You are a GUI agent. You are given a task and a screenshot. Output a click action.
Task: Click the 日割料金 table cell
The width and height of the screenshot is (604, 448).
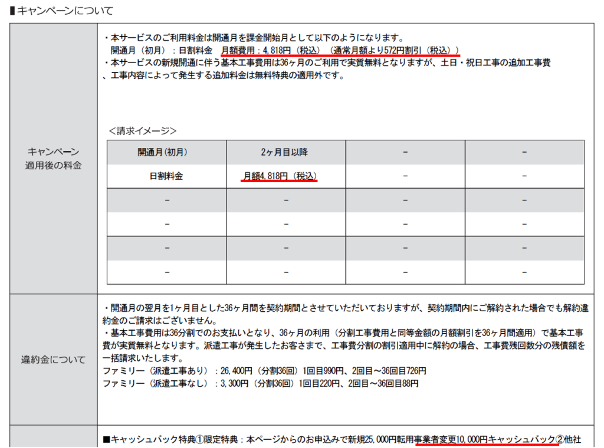coord(166,176)
